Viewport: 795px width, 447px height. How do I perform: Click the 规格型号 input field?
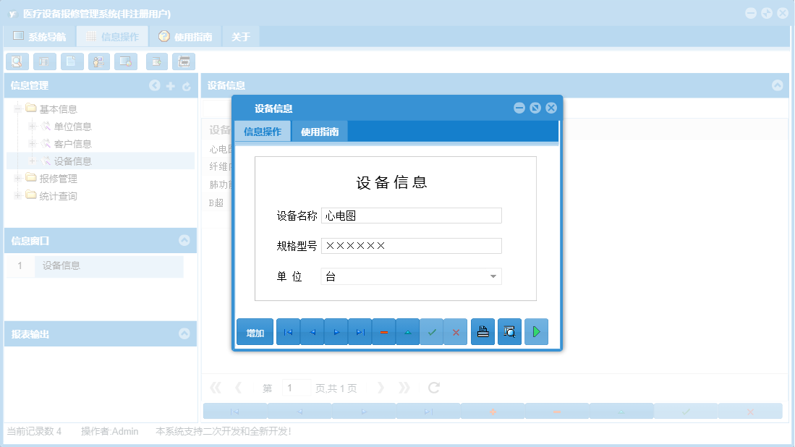tap(411, 246)
